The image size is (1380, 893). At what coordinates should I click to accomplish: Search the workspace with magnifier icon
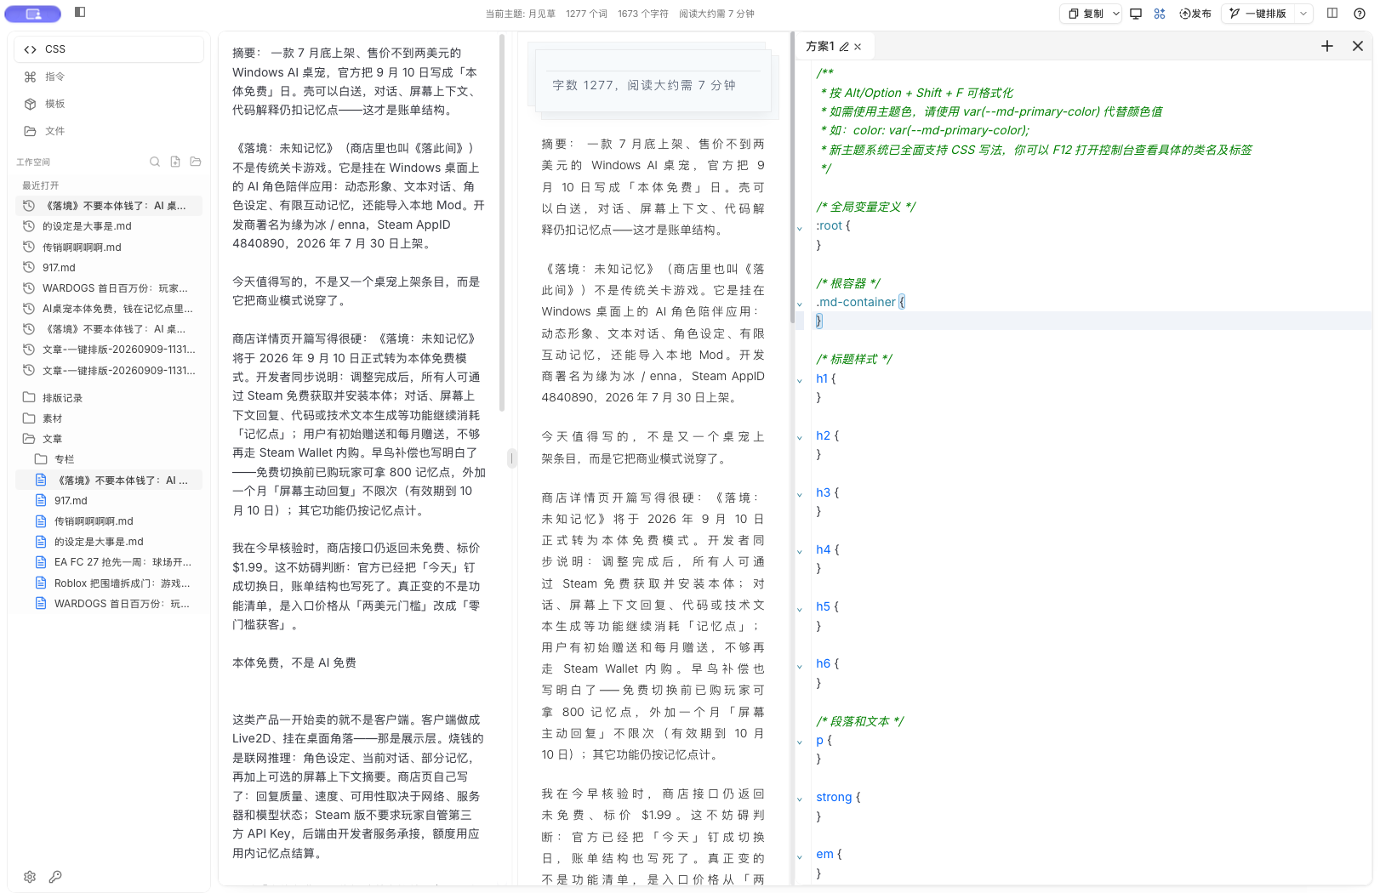155,162
